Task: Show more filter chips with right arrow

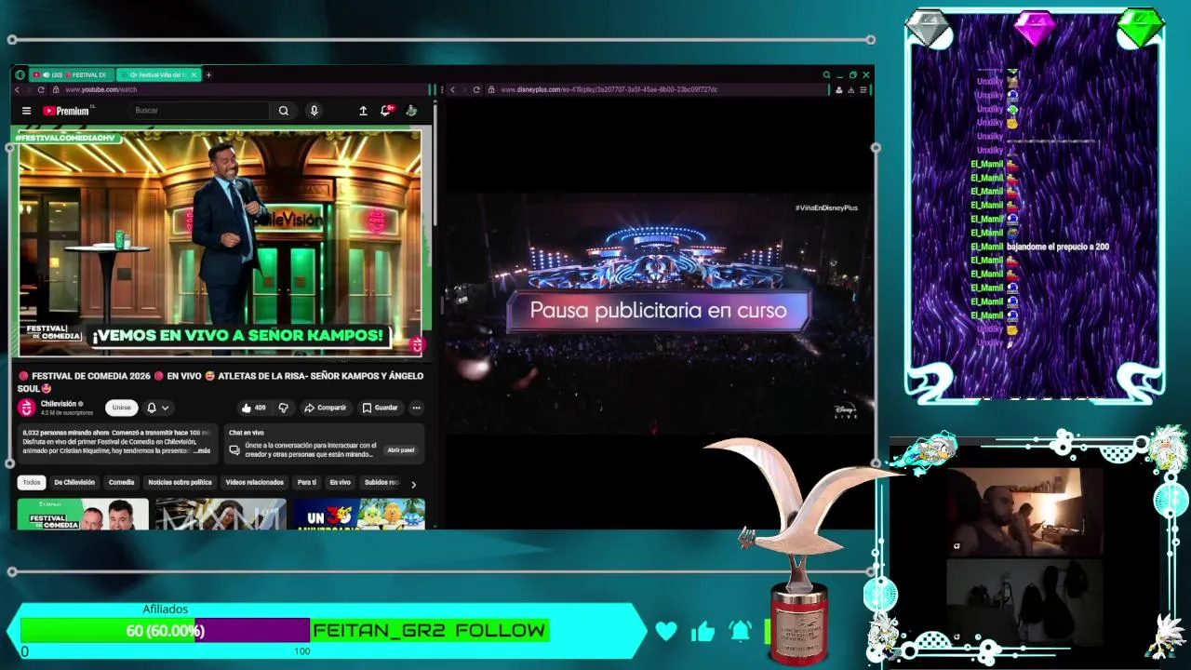Action: [x=413, y=484]
